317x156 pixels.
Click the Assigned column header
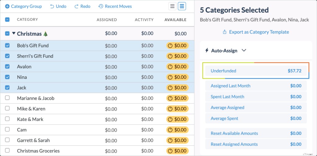coord(106,20)
